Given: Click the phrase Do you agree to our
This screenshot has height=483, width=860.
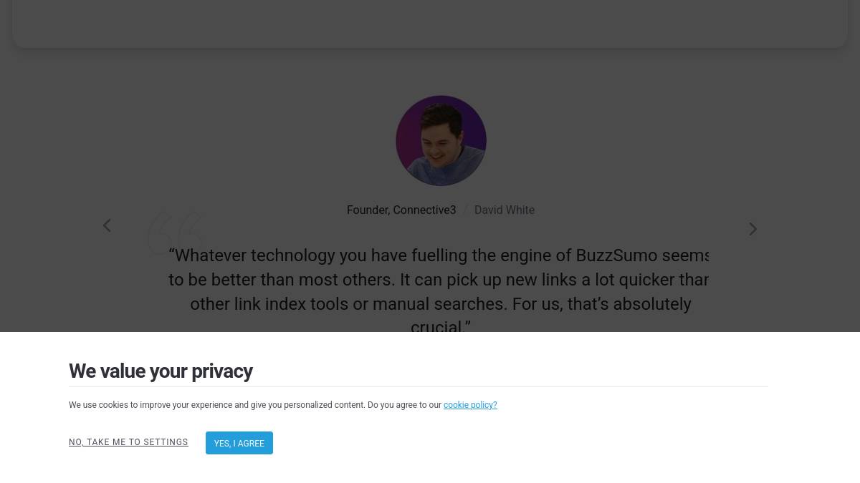Looking at the screenshot, I should pyautogui.click(x=404, y=405).
